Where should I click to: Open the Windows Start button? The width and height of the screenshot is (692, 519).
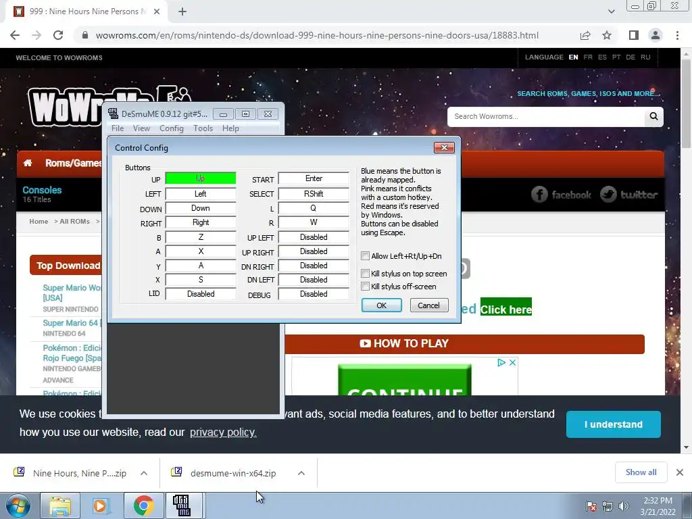[x=18, y=505]
